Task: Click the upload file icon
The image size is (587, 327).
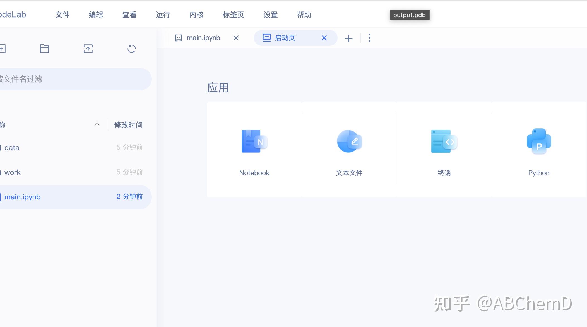Action: point(88,48)
